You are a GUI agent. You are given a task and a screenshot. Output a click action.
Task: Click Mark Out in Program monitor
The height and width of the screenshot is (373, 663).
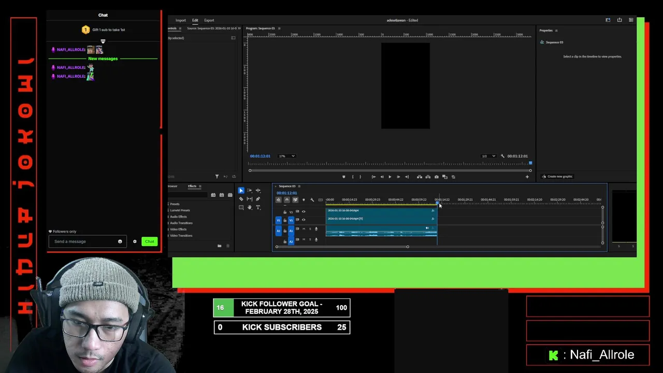coord(360,177)
